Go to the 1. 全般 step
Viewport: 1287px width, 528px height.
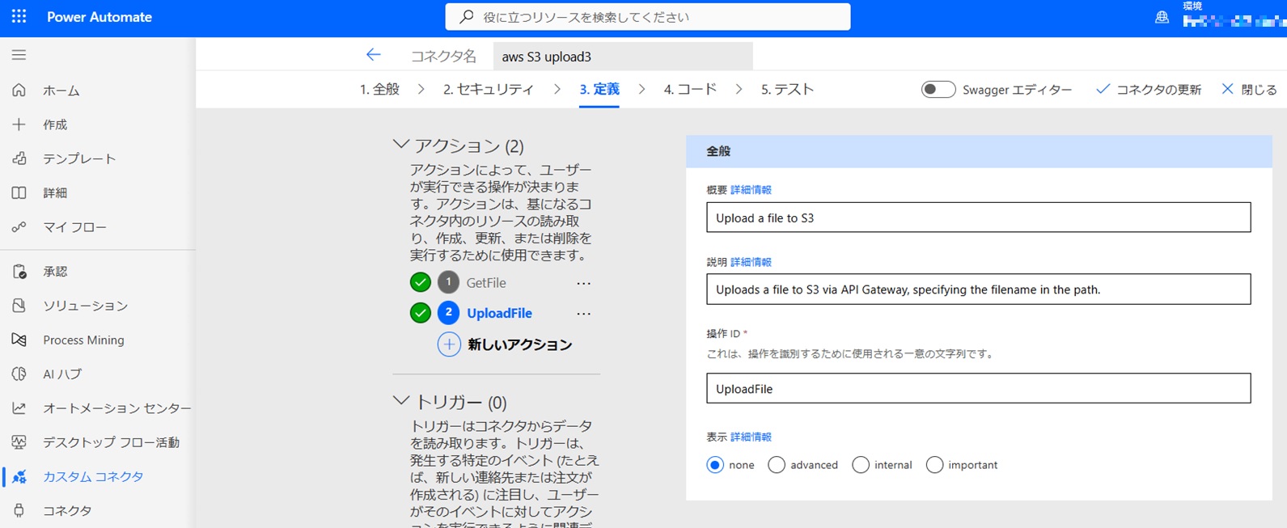[379, 89]
